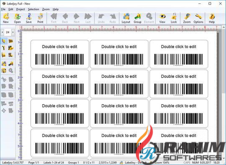The height and width of the screenshot is (165, 226).
Task: Select the picture tool beside the T tool
Action: click(x=11, y=48)
